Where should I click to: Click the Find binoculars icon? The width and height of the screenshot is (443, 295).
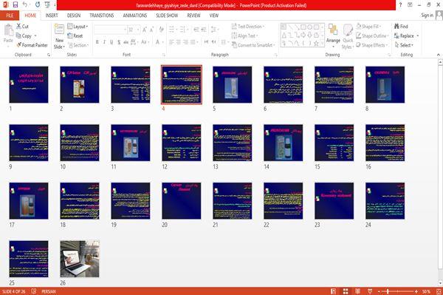pos(396,27)
